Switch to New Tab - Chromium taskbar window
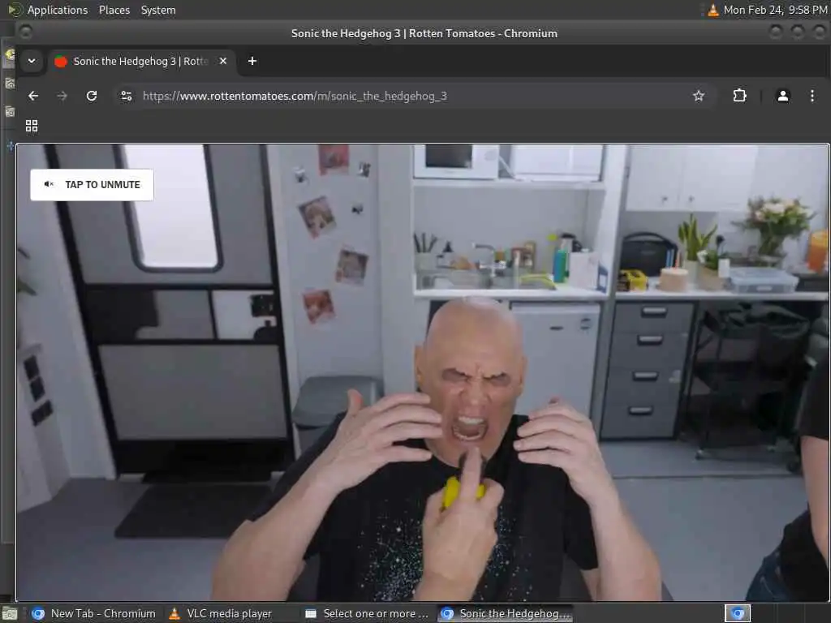The width and height of the screenshot is (831, 623). coord(94,613)
